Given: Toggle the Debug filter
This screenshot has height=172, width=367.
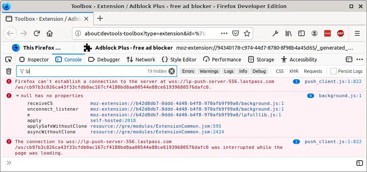Looking at the screenshot, I should 259,71.
